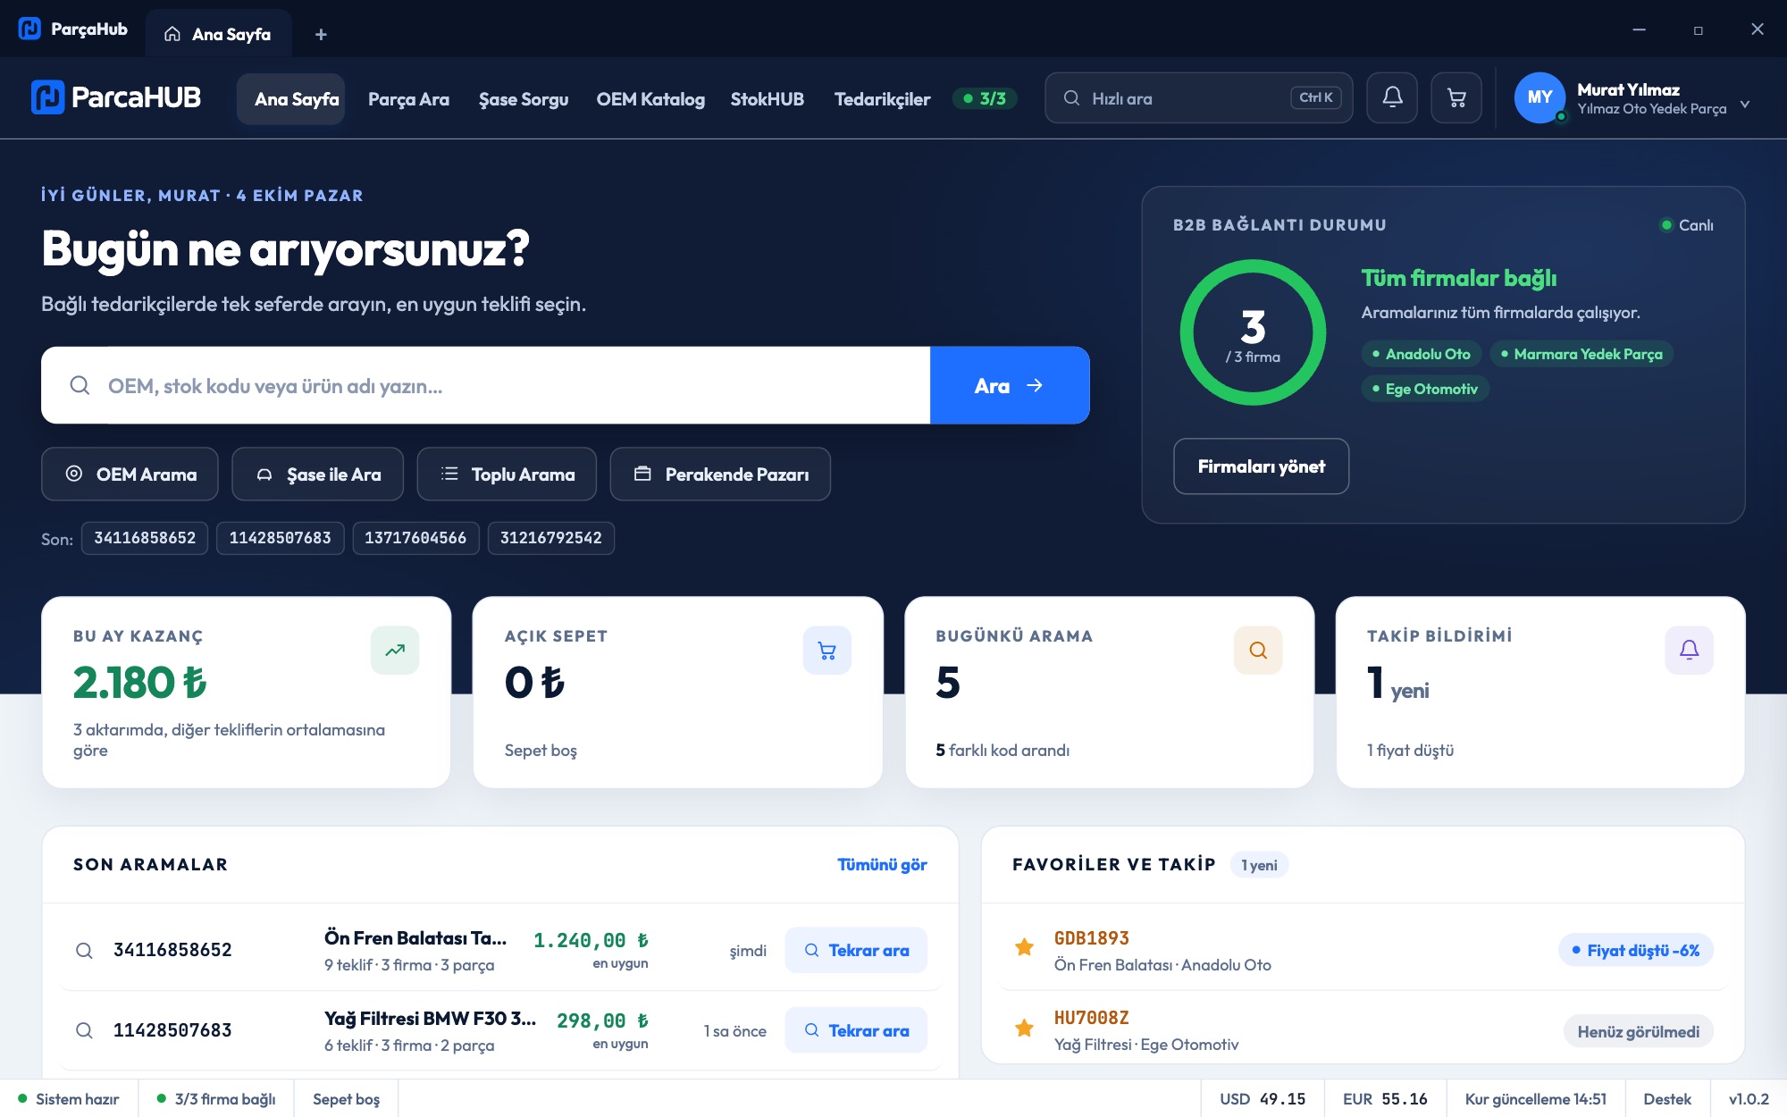Screen dimensions: 1787x1117
Task: Click the trend icon on Bu Ay Kazanç card
Action: [395, 651]
